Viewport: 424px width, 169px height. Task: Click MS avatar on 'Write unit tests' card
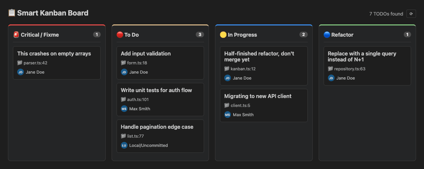pos(124,109)
